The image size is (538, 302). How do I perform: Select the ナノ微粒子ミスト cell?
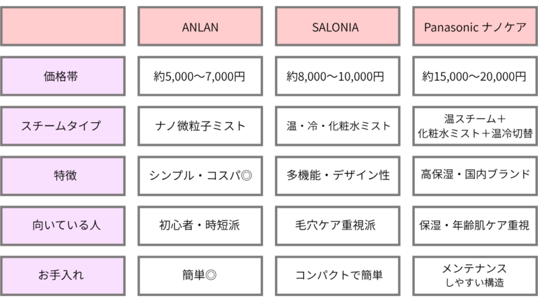(200, 125)
